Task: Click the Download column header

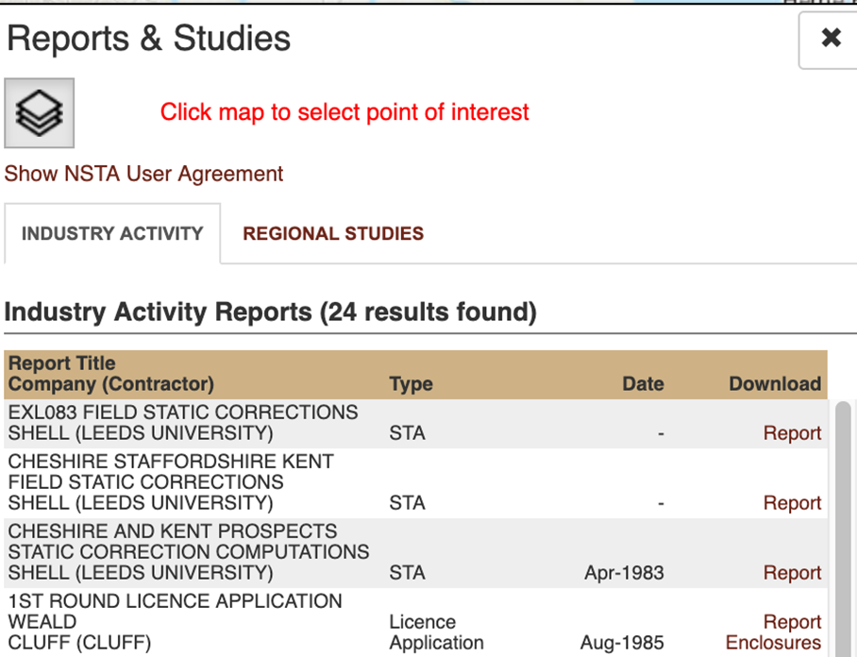Action: click(775, 384)
